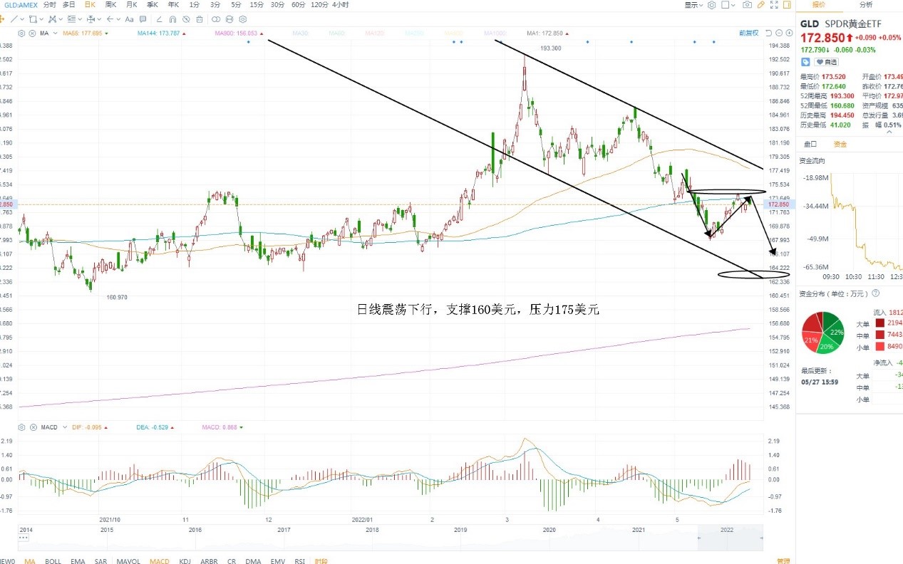The height and width of the screenshot is (564, 903).
Task: Select the 15分 interval
Action: coord(257,4)
